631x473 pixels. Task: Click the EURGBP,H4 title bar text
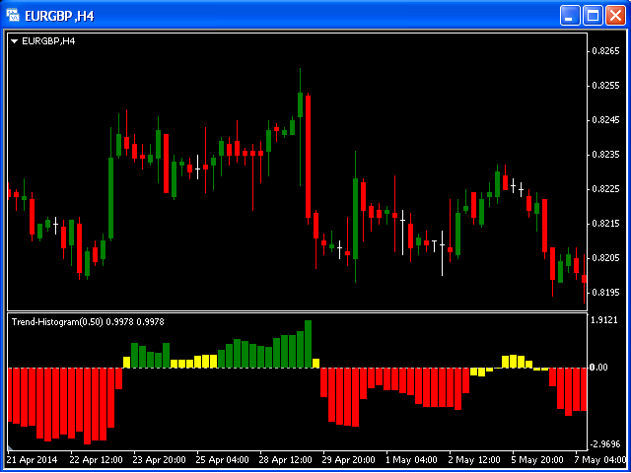(69, 15)
